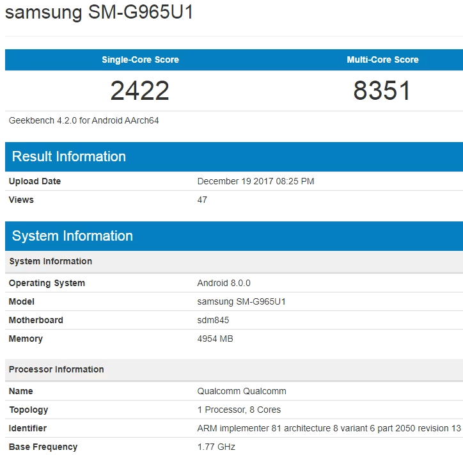Click the gray System Information subheader row
Screen dimensions: 463x455
[234, 261]
